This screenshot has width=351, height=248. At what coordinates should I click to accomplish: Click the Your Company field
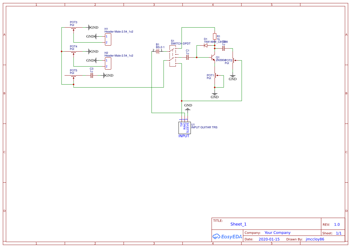277,233
